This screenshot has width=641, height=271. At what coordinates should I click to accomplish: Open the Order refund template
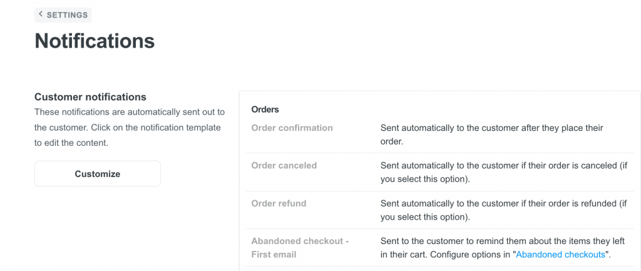click(x=279, y=203)
